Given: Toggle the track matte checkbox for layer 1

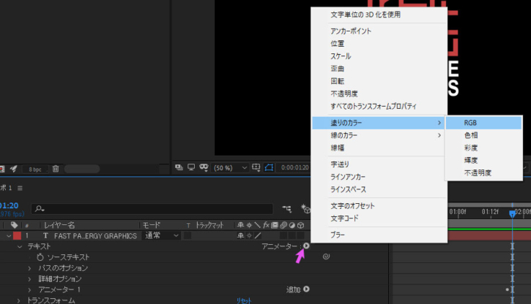Looking at the screenshot, I should [x=187, y=236].
